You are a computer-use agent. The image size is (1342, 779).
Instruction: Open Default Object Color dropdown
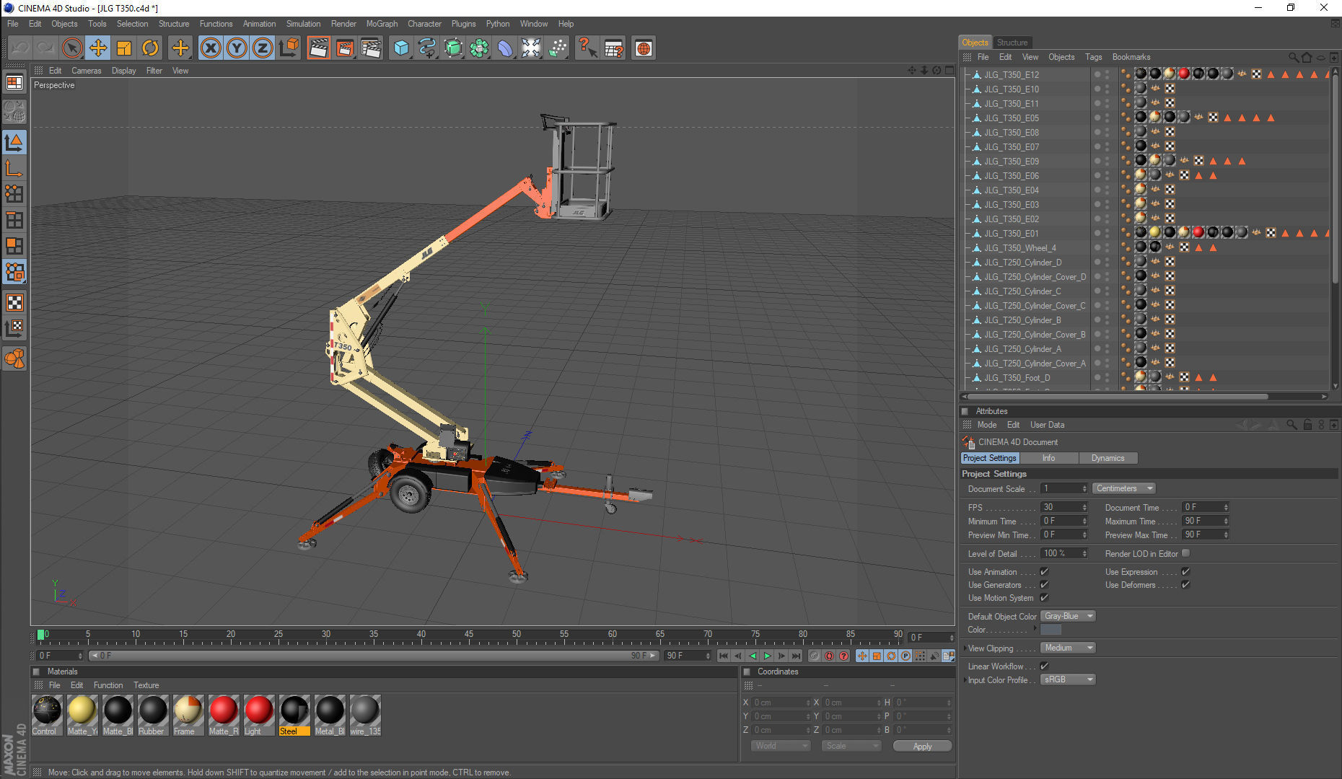coord(1068,616)
